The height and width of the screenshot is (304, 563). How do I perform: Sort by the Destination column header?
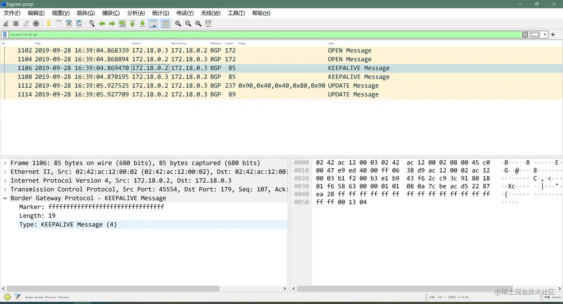(190, 44)
